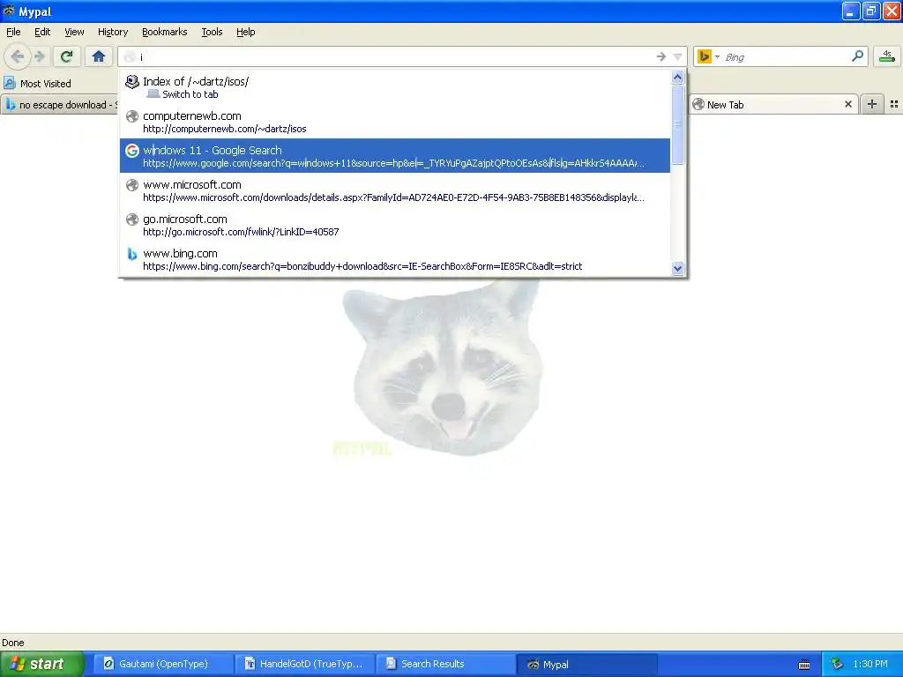The image size is (903, 677).
Task: Reload the current page
Action: (66, 56)
